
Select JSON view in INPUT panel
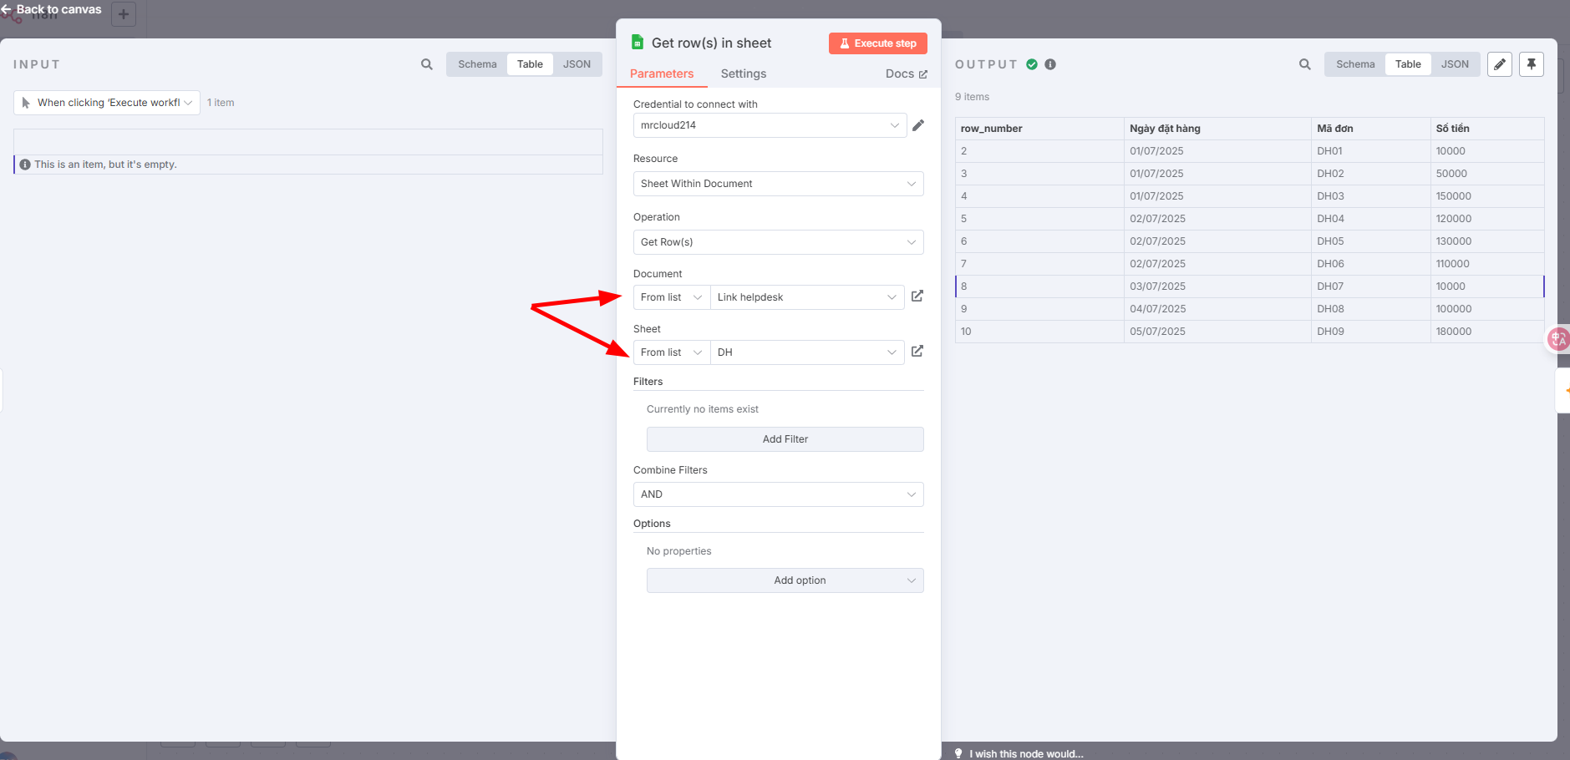[x=577, y=64]
